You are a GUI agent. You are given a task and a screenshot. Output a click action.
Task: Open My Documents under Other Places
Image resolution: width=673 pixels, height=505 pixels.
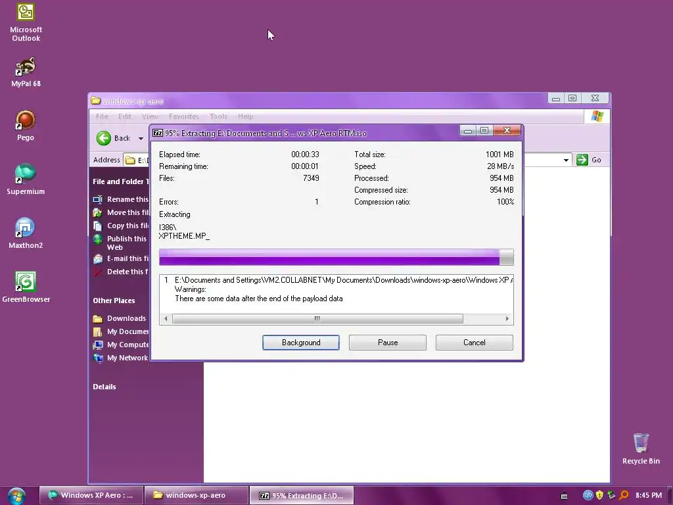tap(121, 331)
